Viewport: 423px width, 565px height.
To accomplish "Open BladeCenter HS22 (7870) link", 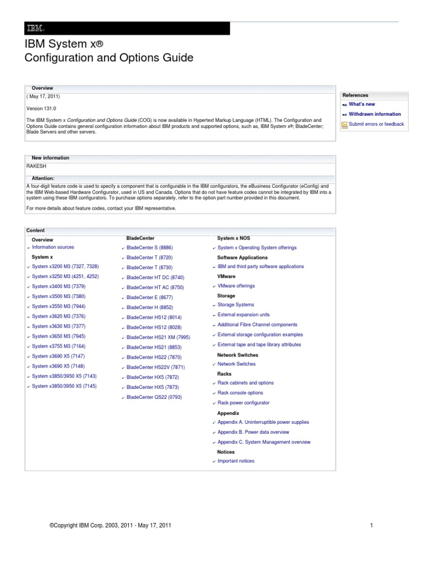I will pyautogui.click(x=154, y=358).
